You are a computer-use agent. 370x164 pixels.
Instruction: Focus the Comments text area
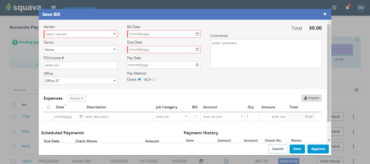[266, 54]
